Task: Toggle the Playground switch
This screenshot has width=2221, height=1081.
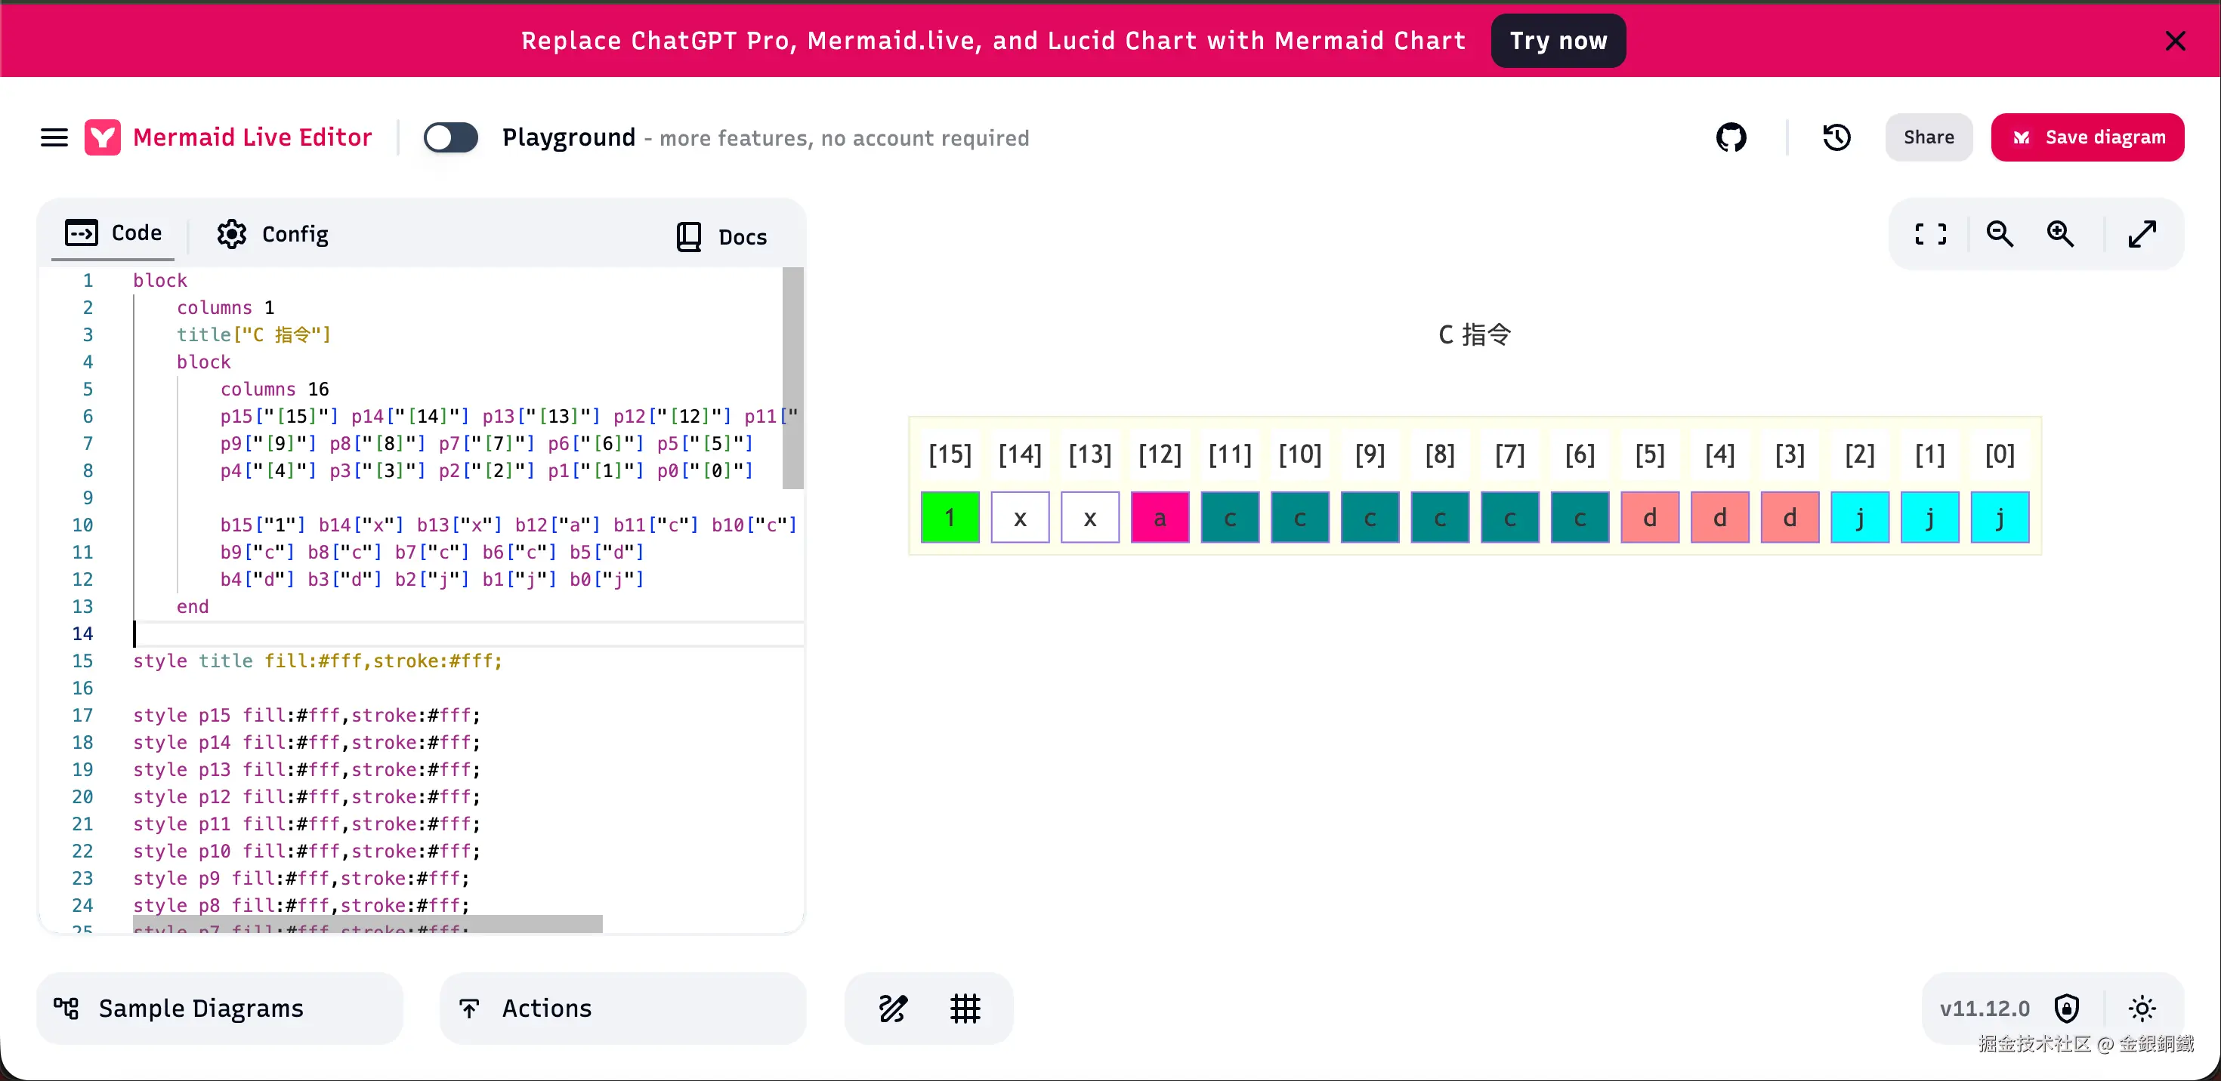Action: (450, 138)
